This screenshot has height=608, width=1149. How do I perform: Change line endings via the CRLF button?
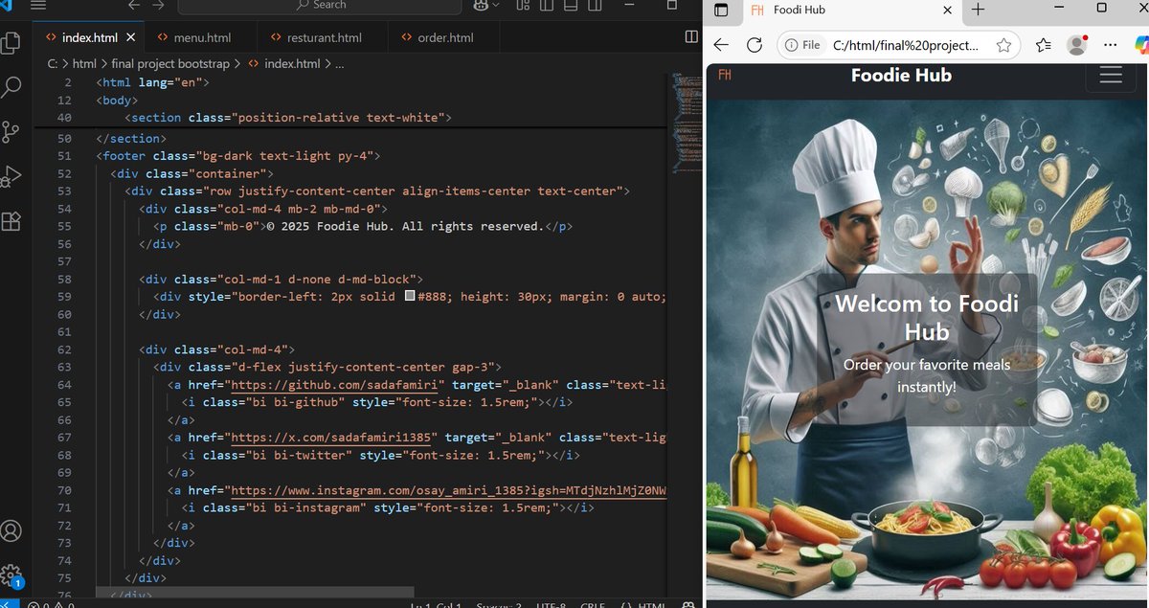[593, 605]
